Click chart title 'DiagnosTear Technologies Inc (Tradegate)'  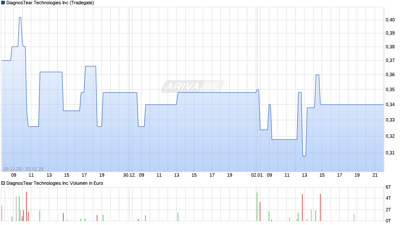(x=50, y=3)
